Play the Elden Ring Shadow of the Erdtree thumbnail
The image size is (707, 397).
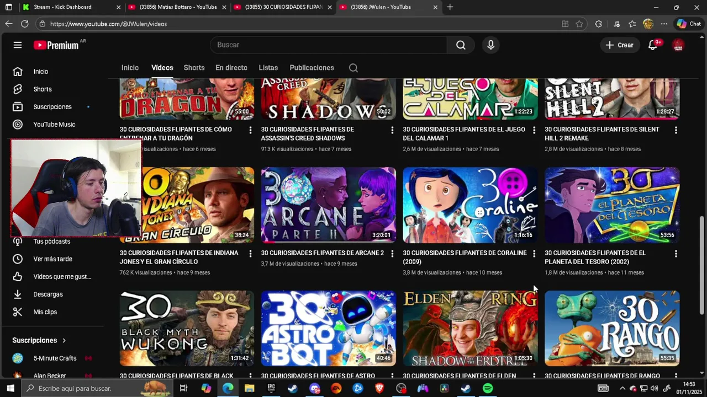coord(470,329)
